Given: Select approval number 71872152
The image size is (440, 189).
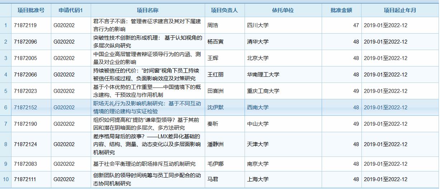Looking at the screenshot, I should pos(25,108).
